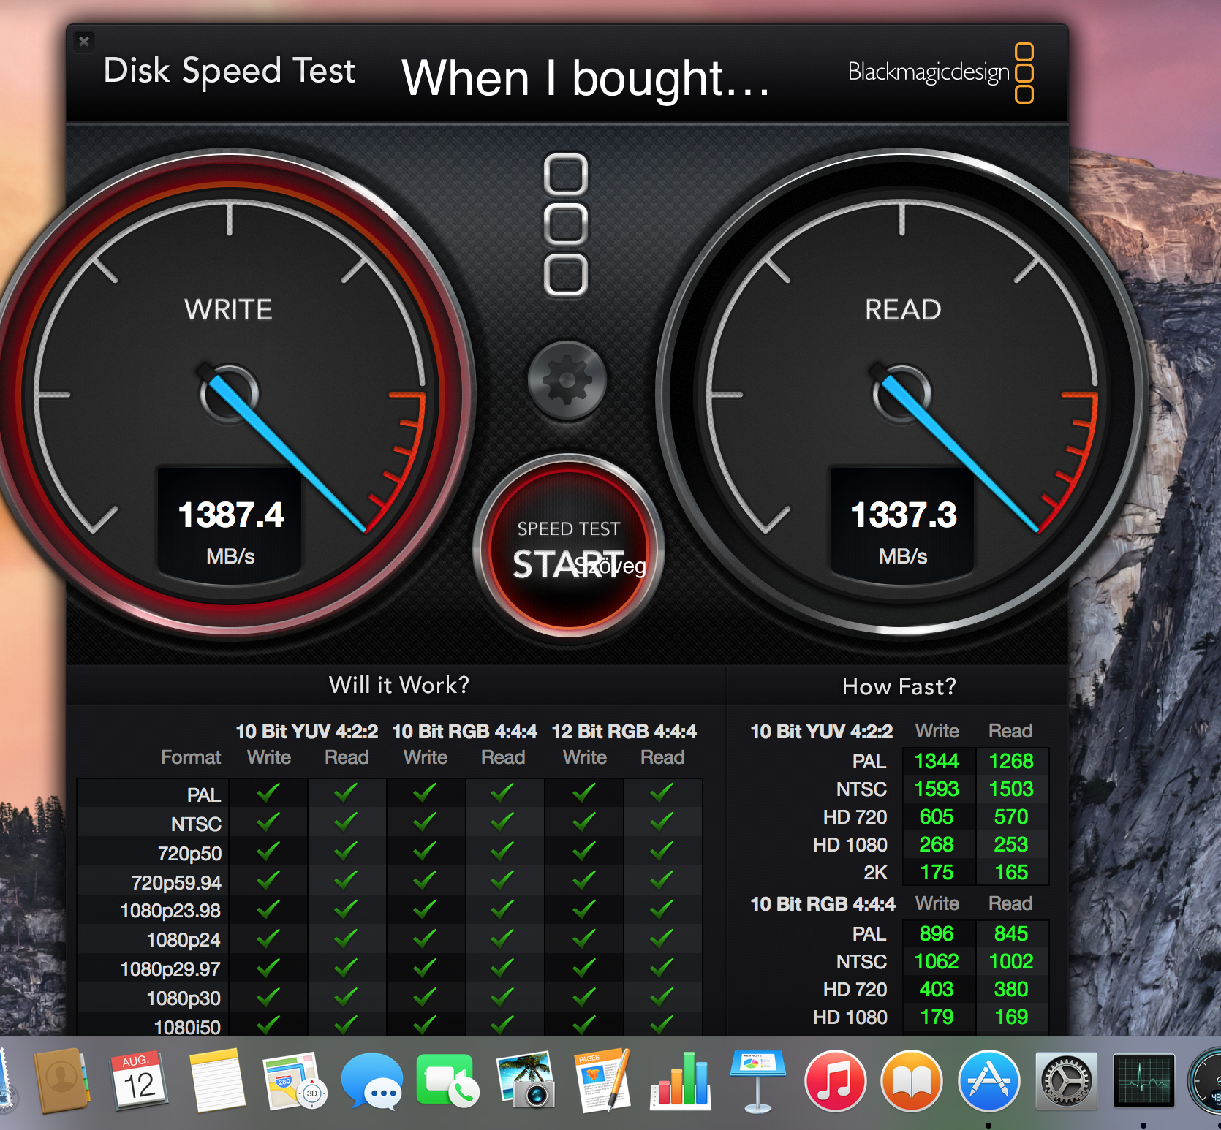Screen dimensions: 1221x1130
Task: Click the Disk Speed Test title
Action: tap(230, 71)
